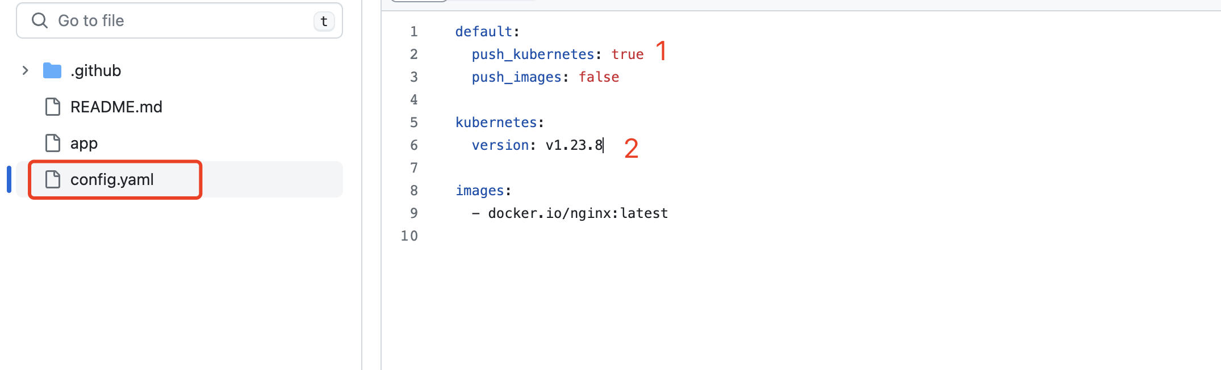Select the red annotation number 1

[x=661, y=52]
